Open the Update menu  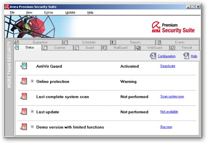click(70, 13)
